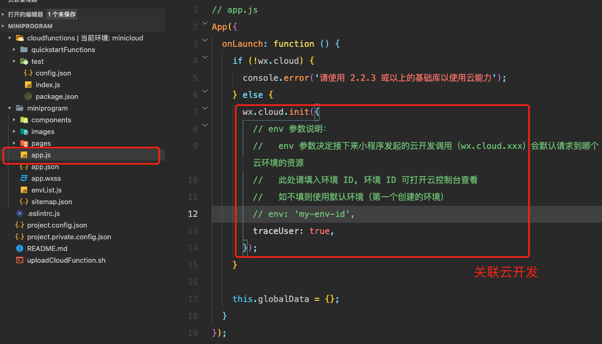Image resolution: width=602 pixels, height=344 pixels.
Task: Fold the App({ block at line 2
Action: click(x=205, y=23)
